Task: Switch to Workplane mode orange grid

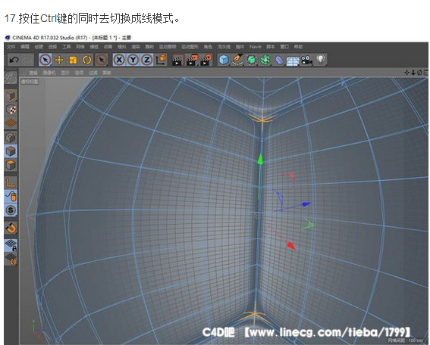Action: (11, 123)
